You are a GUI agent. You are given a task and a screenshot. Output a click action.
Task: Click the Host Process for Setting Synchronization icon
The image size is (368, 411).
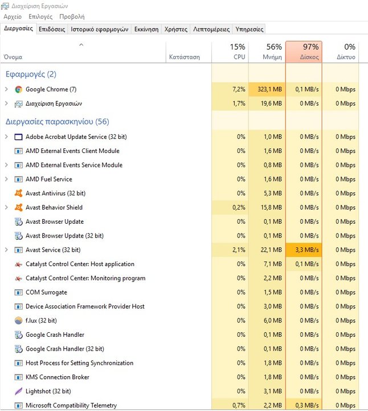[x=18, y=363]
